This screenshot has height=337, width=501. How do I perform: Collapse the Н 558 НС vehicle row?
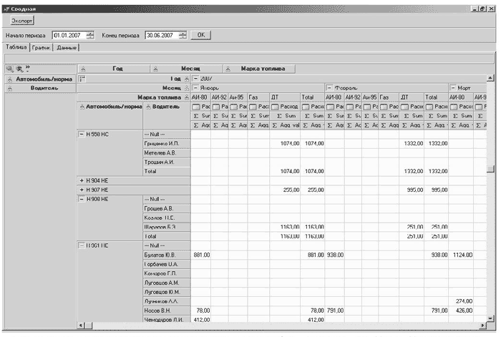click(82, 135)
